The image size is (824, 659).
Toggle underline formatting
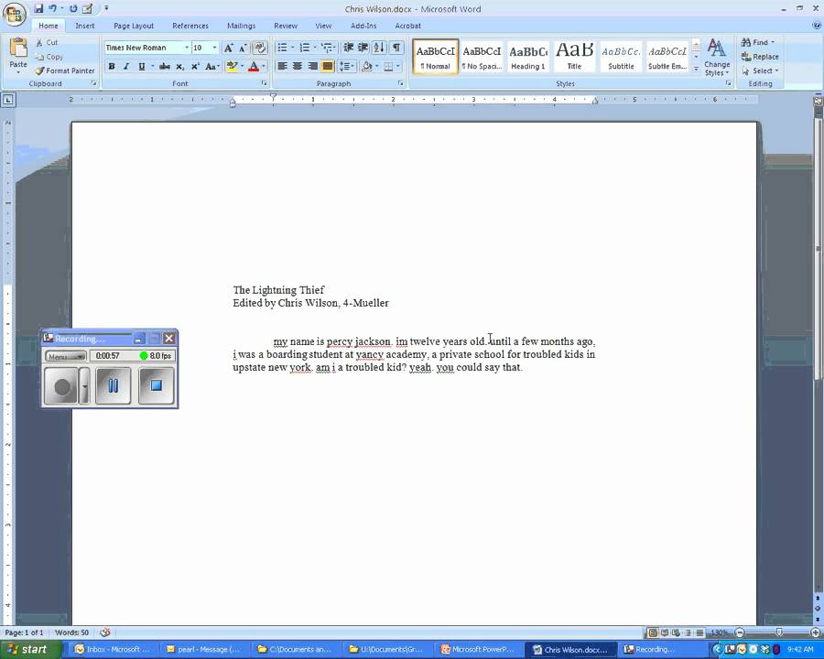coord(141,66)
